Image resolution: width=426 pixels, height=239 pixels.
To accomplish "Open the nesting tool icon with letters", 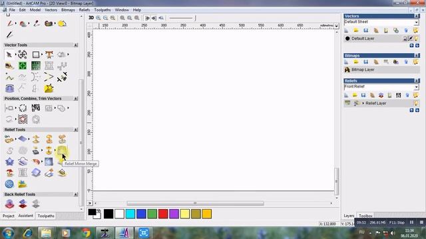I will tap(35, 108).
